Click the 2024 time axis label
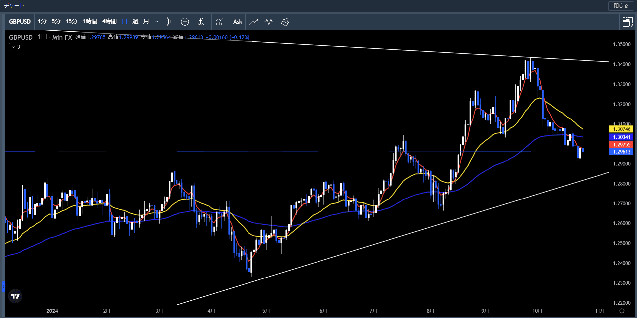The height and width of the screenshot is (318, 637). (x=52, y=311)
